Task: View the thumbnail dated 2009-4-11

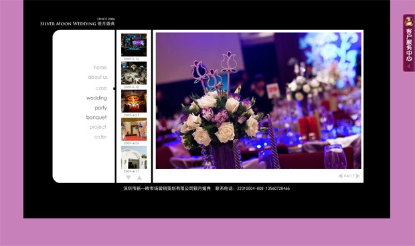Action: pos(134,158)
